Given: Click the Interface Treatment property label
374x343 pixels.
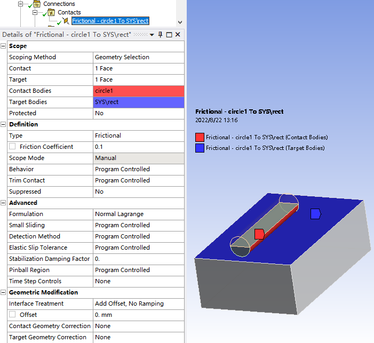Looking at the screenshot, I should click(36, 304).
